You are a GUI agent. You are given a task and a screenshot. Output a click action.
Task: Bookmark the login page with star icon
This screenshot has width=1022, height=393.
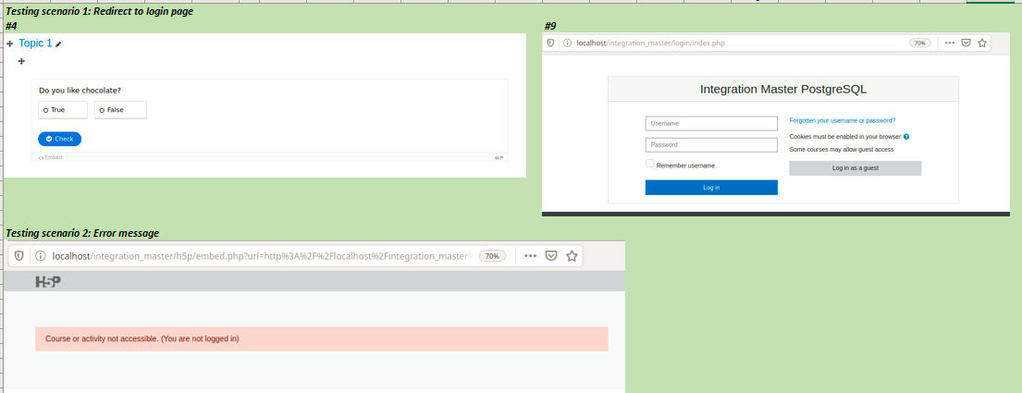click(982, 43)
